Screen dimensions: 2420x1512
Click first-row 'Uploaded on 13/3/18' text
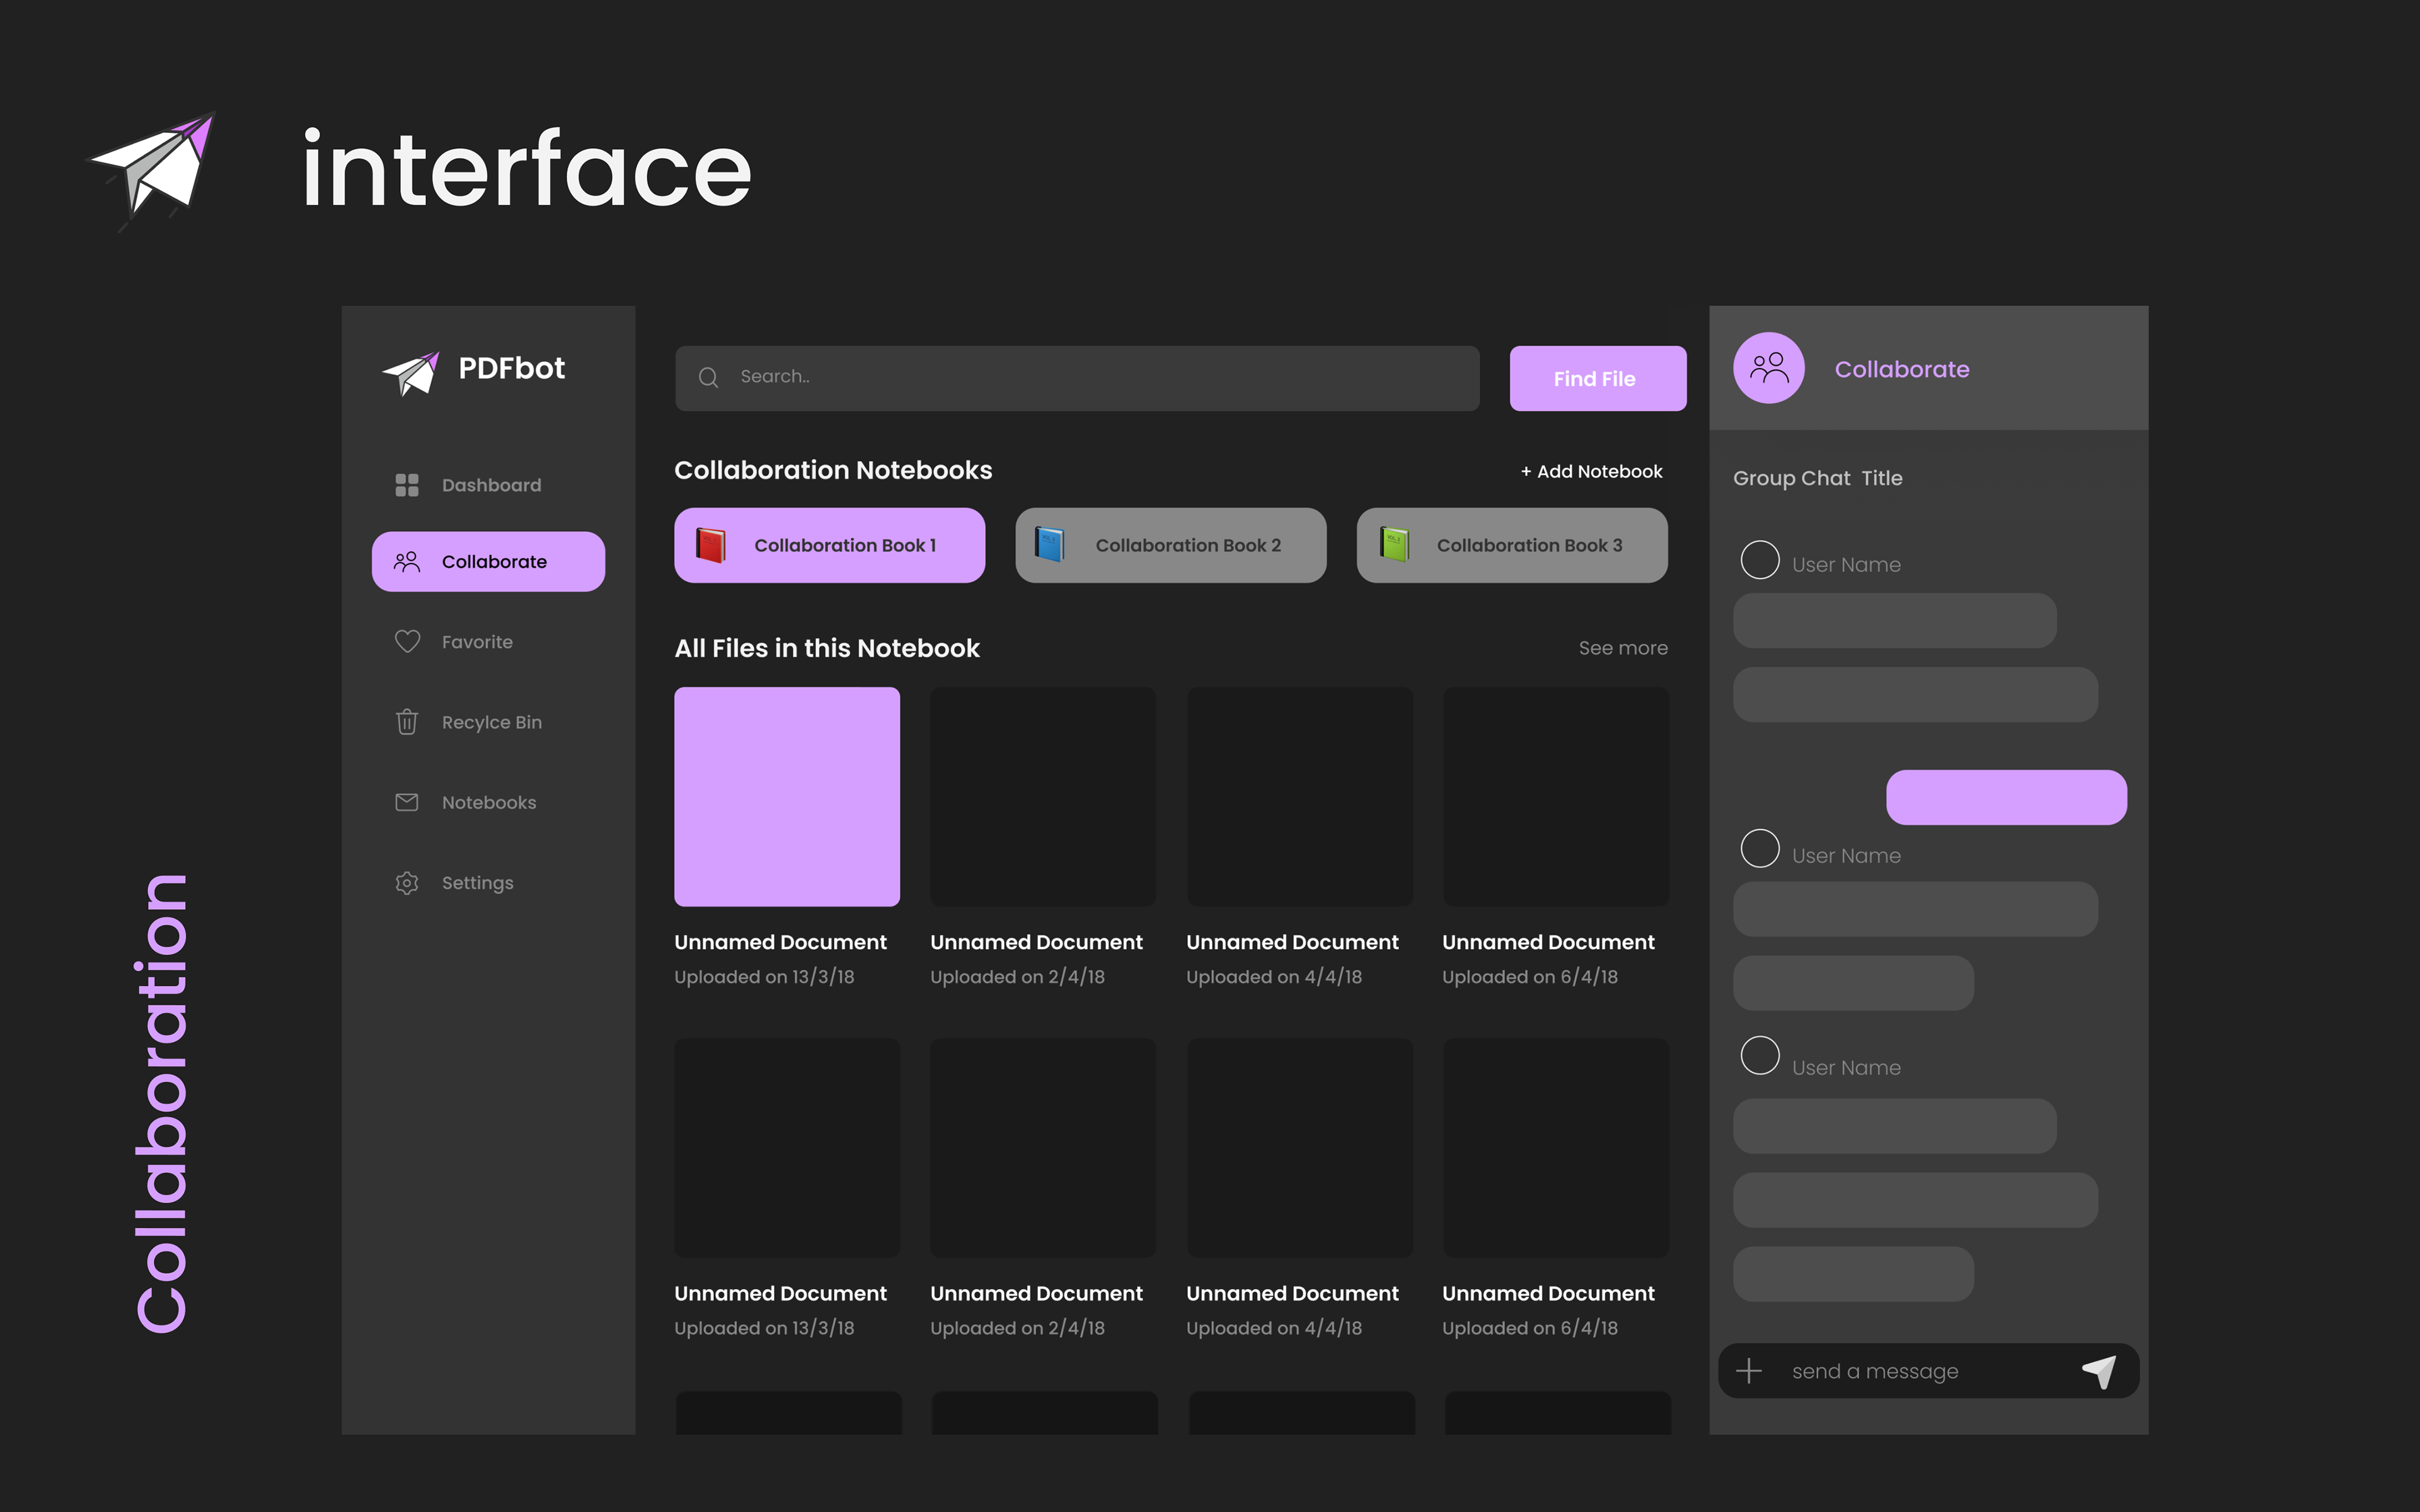tap(764, 977)
